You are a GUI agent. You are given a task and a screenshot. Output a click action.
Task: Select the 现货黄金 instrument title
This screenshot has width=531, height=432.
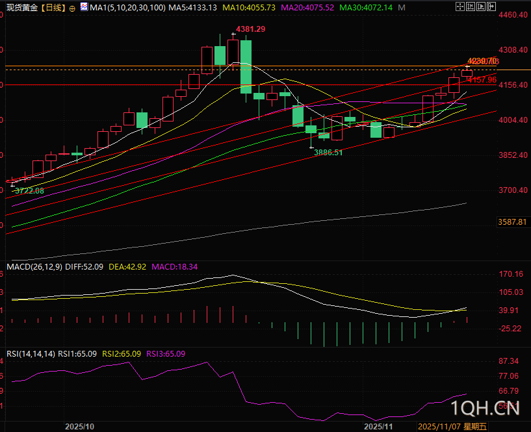(22, 8)
